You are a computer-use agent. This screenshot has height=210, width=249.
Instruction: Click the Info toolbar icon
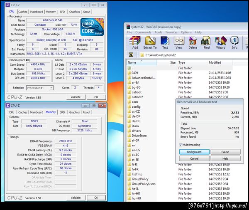point(234,43)
